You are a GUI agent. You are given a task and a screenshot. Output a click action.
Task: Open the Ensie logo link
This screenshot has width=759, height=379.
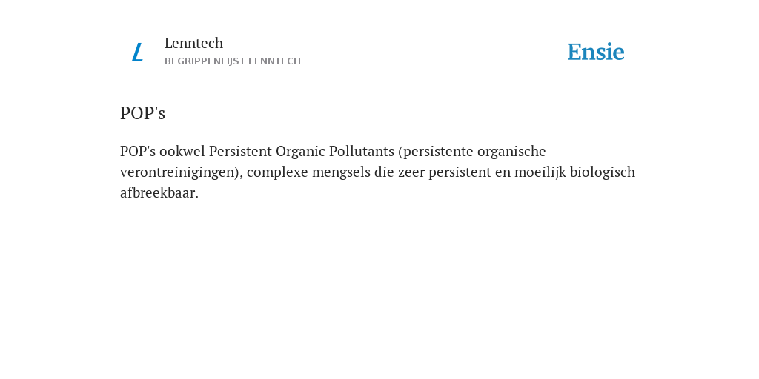596,52
